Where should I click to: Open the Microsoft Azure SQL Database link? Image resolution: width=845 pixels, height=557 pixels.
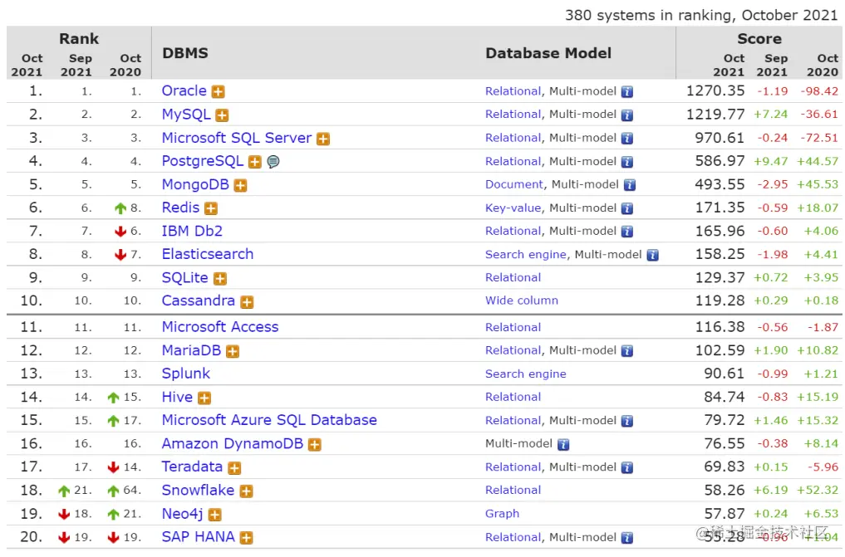[269, 420]
